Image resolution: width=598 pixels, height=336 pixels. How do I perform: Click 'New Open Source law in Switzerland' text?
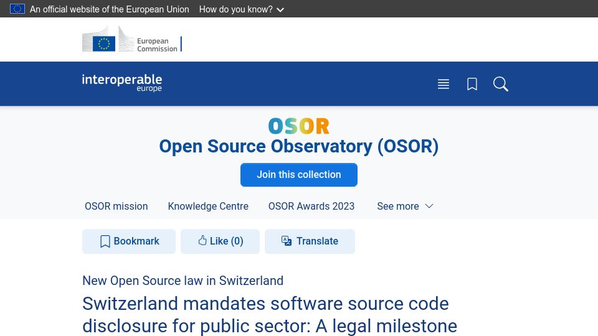point(183,281)
